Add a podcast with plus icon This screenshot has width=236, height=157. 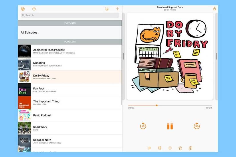click(x=117, y=9)
